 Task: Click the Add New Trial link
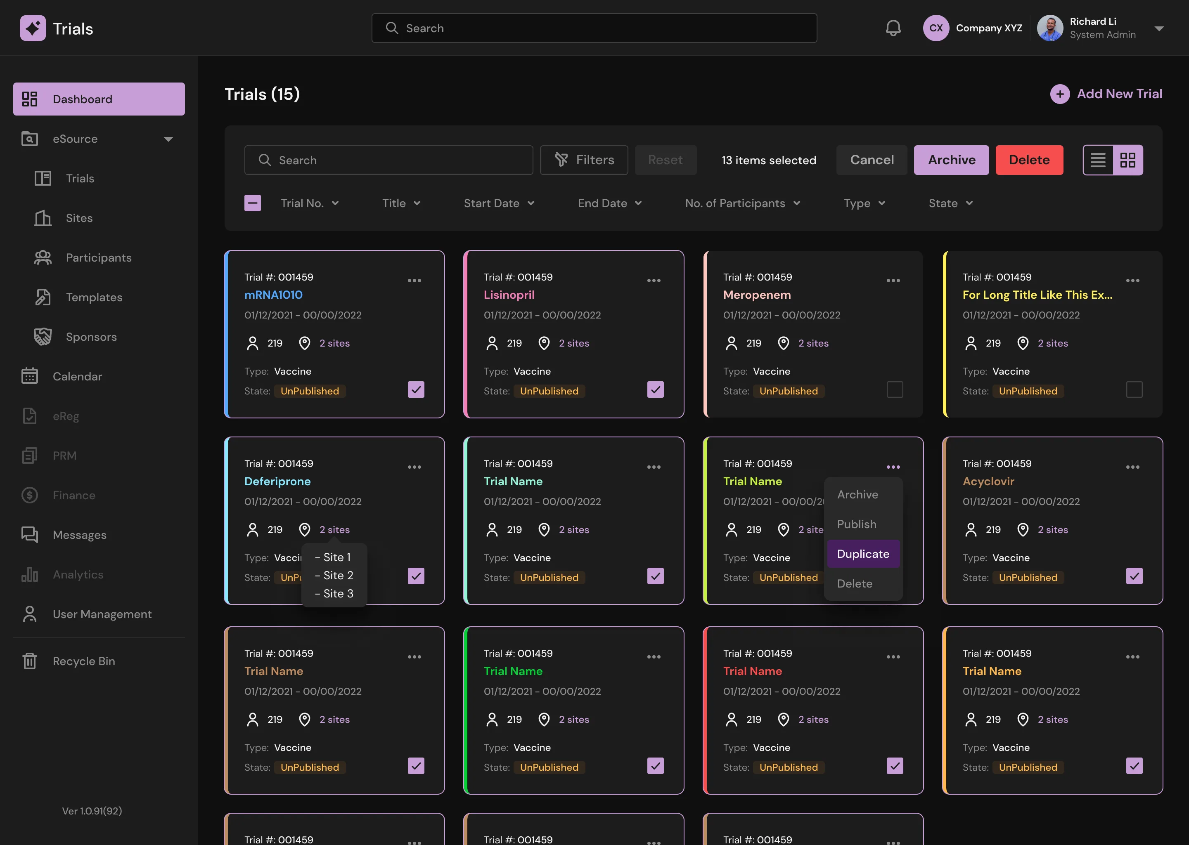[x=1119, y=94]
